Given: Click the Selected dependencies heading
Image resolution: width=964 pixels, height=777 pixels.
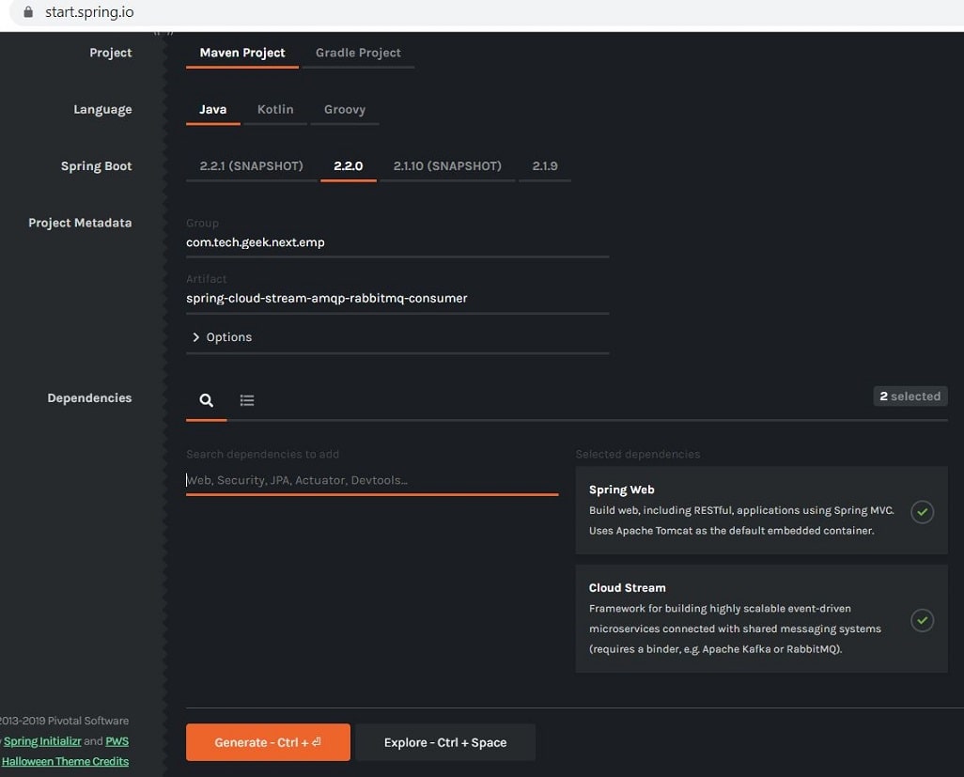Looking at the screenshot, I should 638,454.
